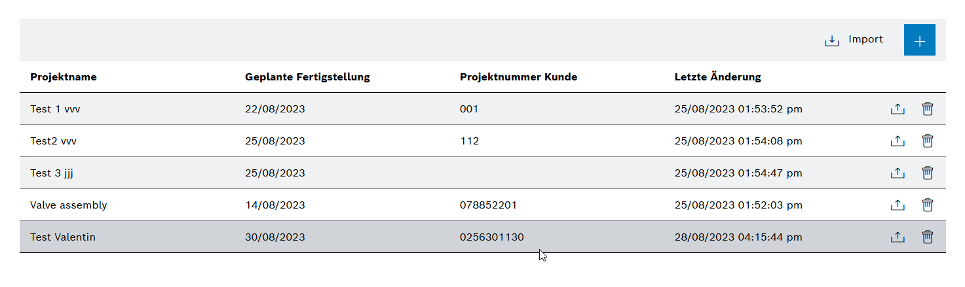Export the Test2 vvv project
This screenshot has width=965, height=287.
897,141
